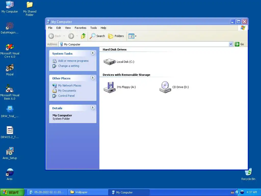This screenshot has width=261, height=196.
Task: Click the Start button
Action: click(12, 192)
